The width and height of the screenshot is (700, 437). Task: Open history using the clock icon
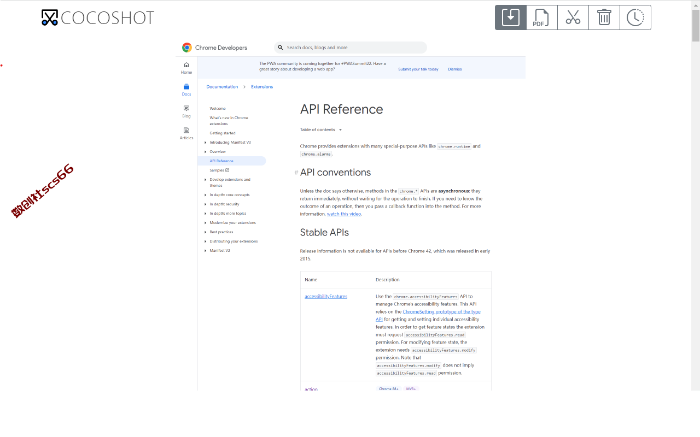635,17
